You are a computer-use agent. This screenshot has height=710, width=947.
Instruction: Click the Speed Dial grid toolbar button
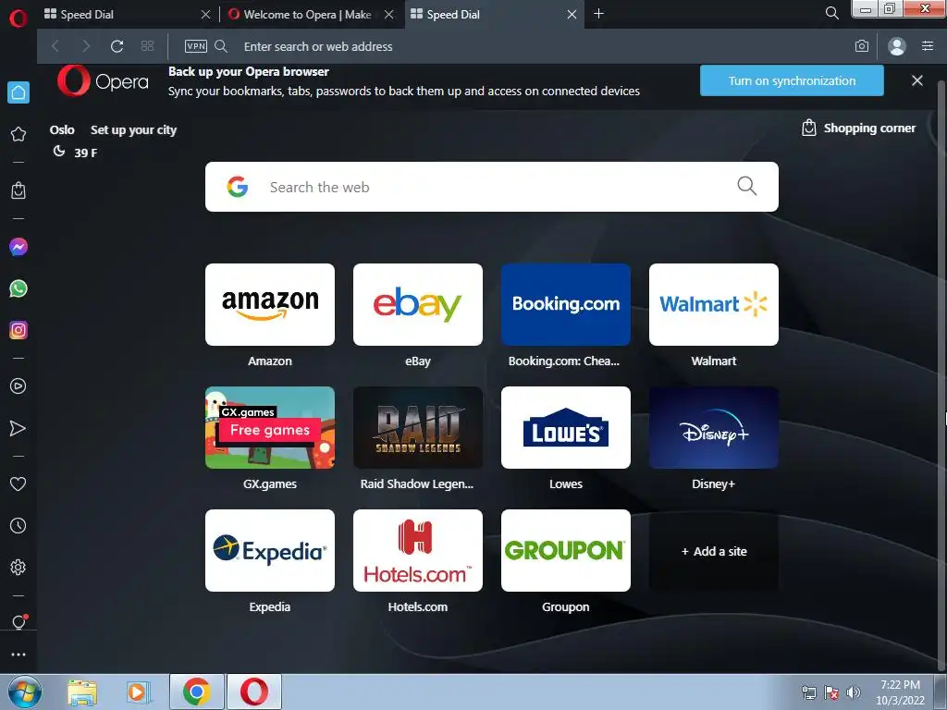click(147, 46)
